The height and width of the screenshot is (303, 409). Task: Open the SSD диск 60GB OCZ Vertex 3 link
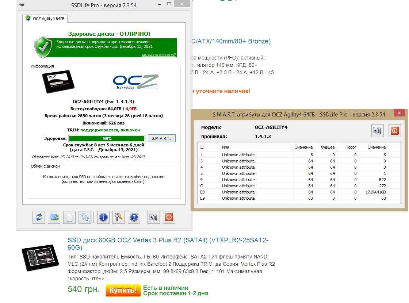click(x=168, y=243)
